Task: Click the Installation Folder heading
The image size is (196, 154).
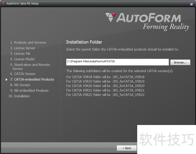Action: pos(84,42)
